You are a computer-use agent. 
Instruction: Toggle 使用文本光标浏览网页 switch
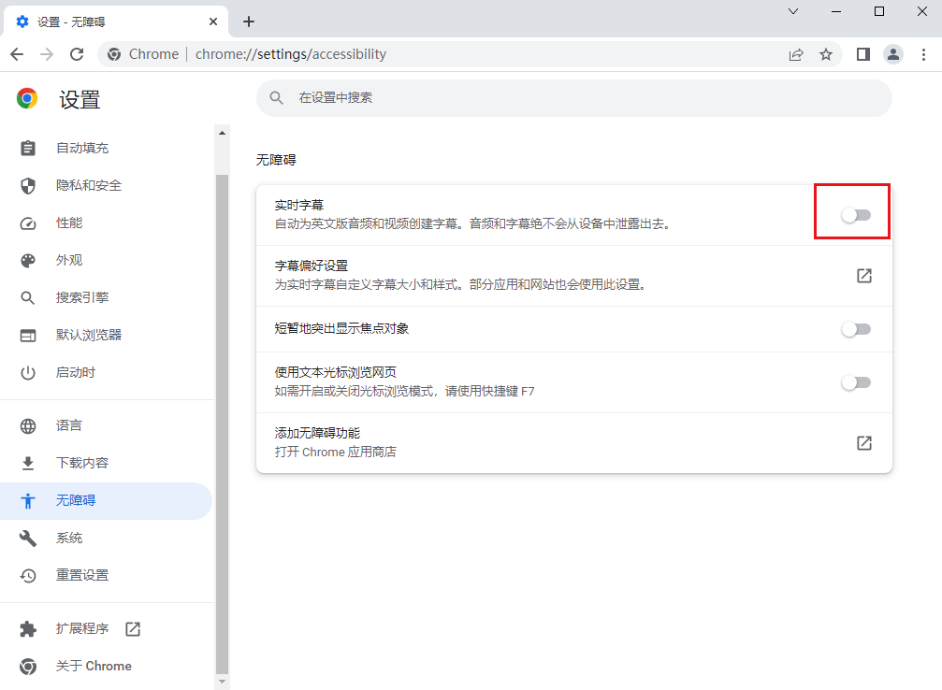tap(856, 382)
